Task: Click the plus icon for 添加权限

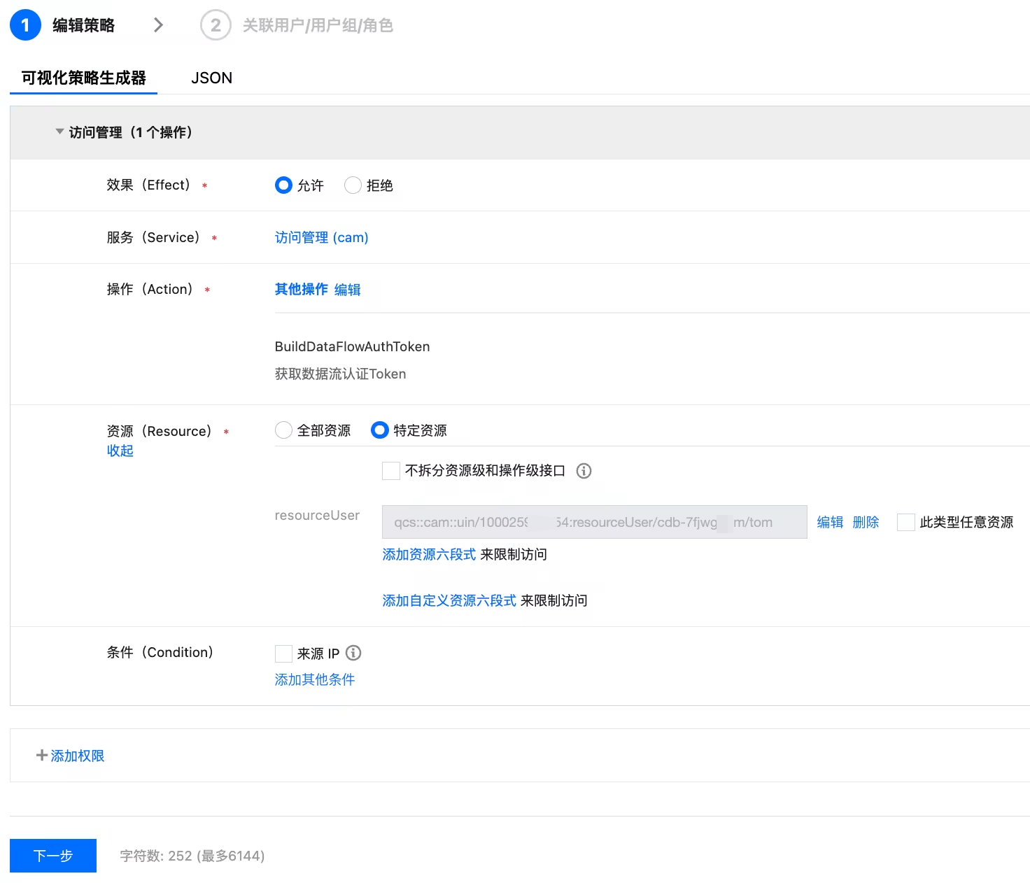Action: (x=42, y=756)
